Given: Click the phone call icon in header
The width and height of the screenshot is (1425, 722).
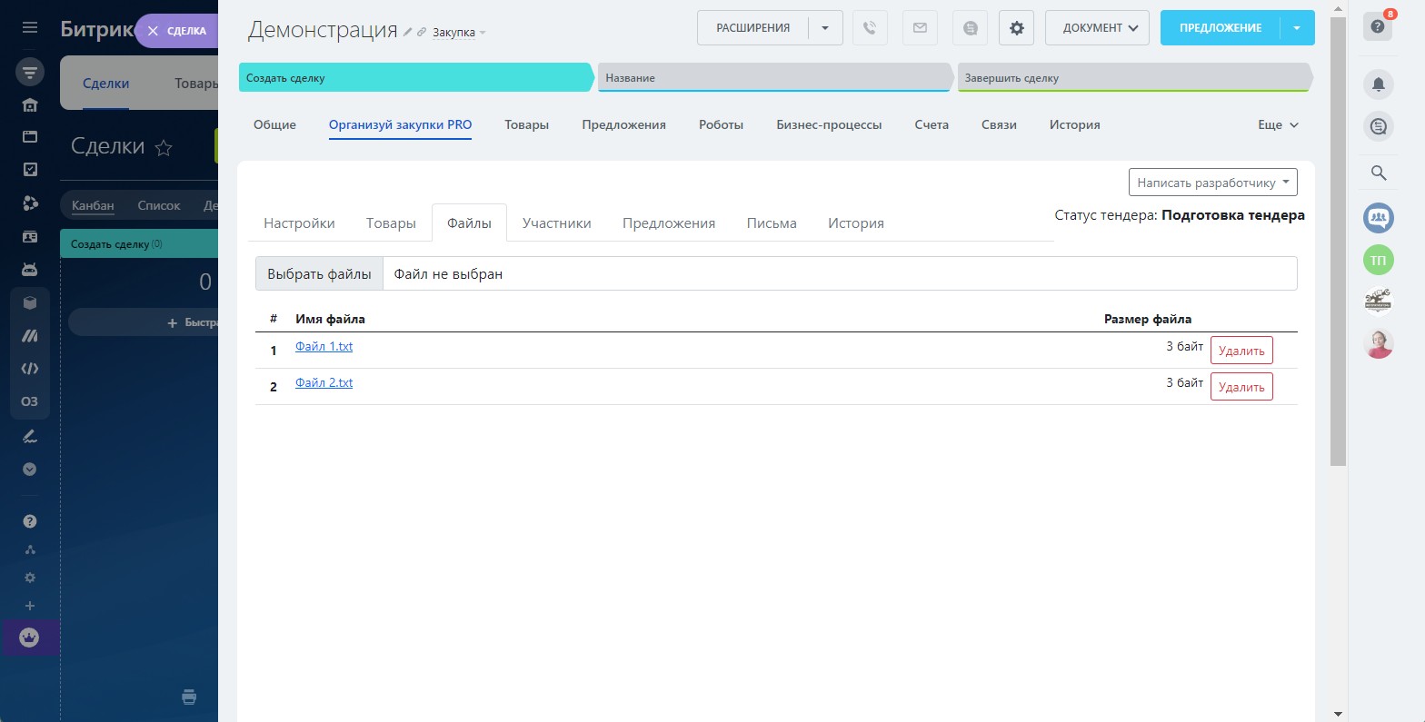Looking at the screenshot, I should 870,28.
